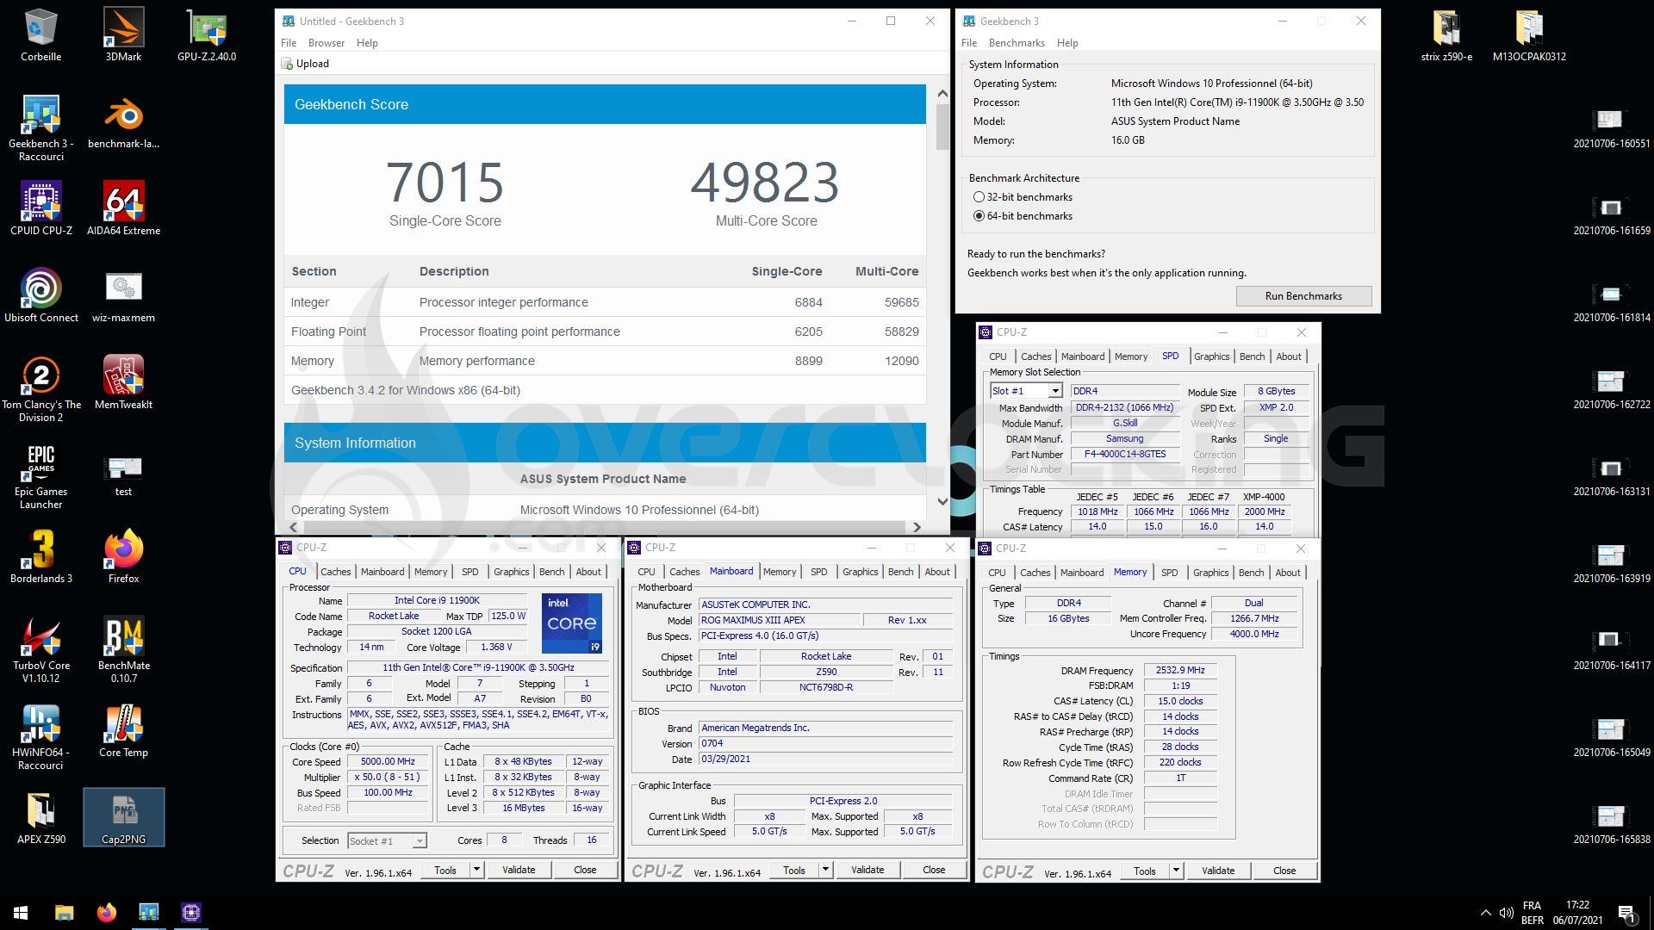Open Graphics tab in Mainboard CPU-Z window
Viewport: 1654px width, 930px height.
click(860, 572)
